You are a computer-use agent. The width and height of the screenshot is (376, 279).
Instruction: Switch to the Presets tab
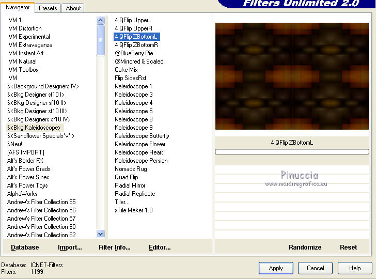[48, 8]
